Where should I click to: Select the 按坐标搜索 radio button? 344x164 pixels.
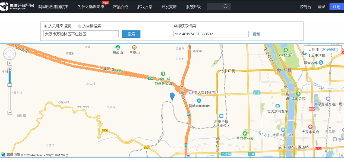[x=80, y=26]
